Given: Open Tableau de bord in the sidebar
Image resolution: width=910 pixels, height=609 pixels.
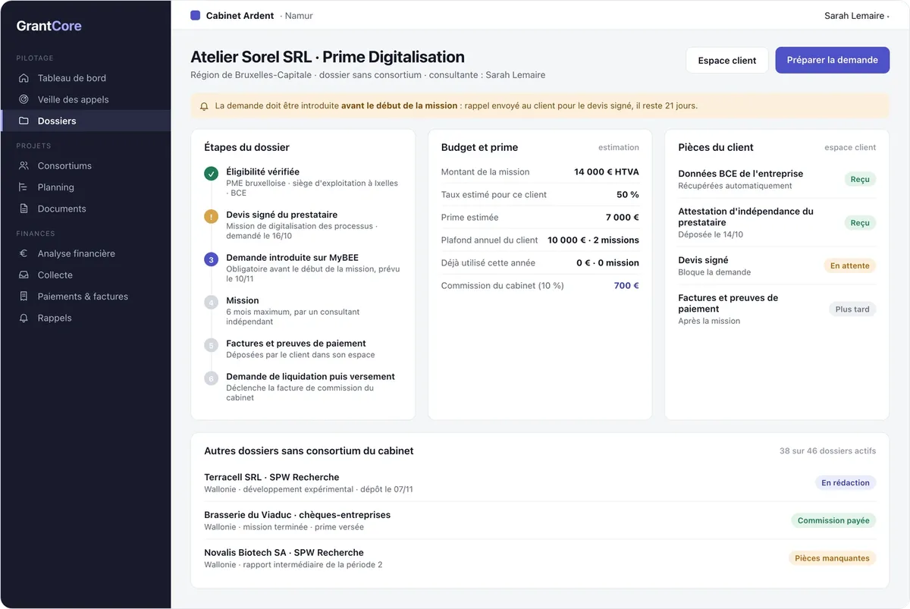Looking at the screenshot, I should (x=85, y=78).
